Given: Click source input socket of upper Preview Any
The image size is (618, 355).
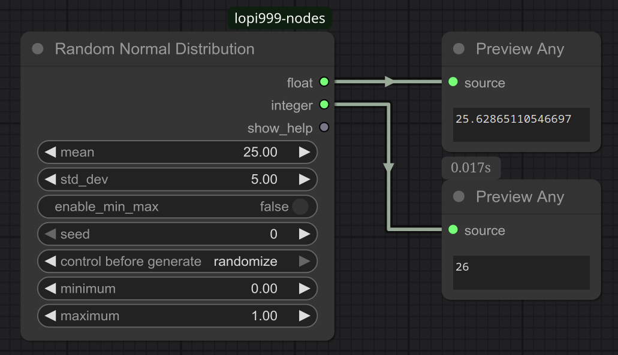Looking at the screenshot, I should click(453, 82).
